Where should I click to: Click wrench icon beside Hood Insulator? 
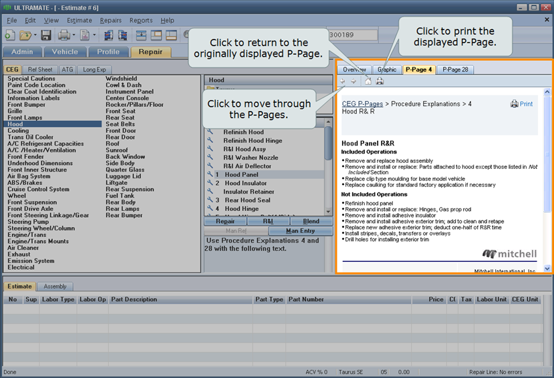point(210,183)
